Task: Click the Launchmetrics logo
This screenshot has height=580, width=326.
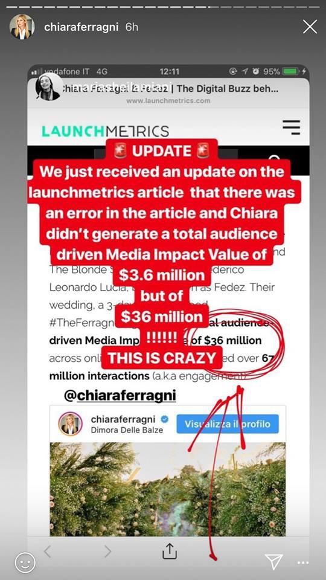Action: pos(105,131)
